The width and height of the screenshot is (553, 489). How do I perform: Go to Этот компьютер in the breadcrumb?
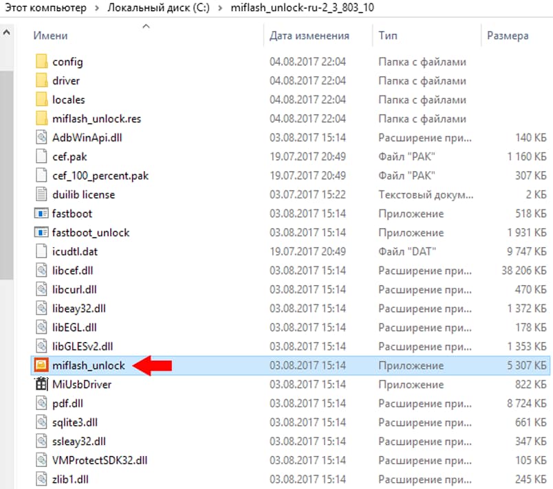pyautogui.click(x=45, y=8)
